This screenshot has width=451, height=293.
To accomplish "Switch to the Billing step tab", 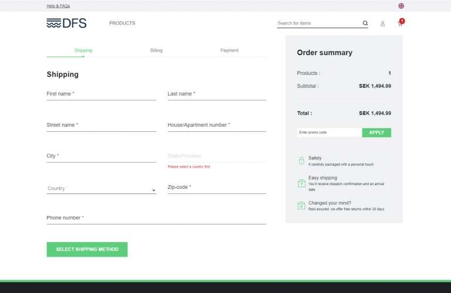I will tap(156, 50).
